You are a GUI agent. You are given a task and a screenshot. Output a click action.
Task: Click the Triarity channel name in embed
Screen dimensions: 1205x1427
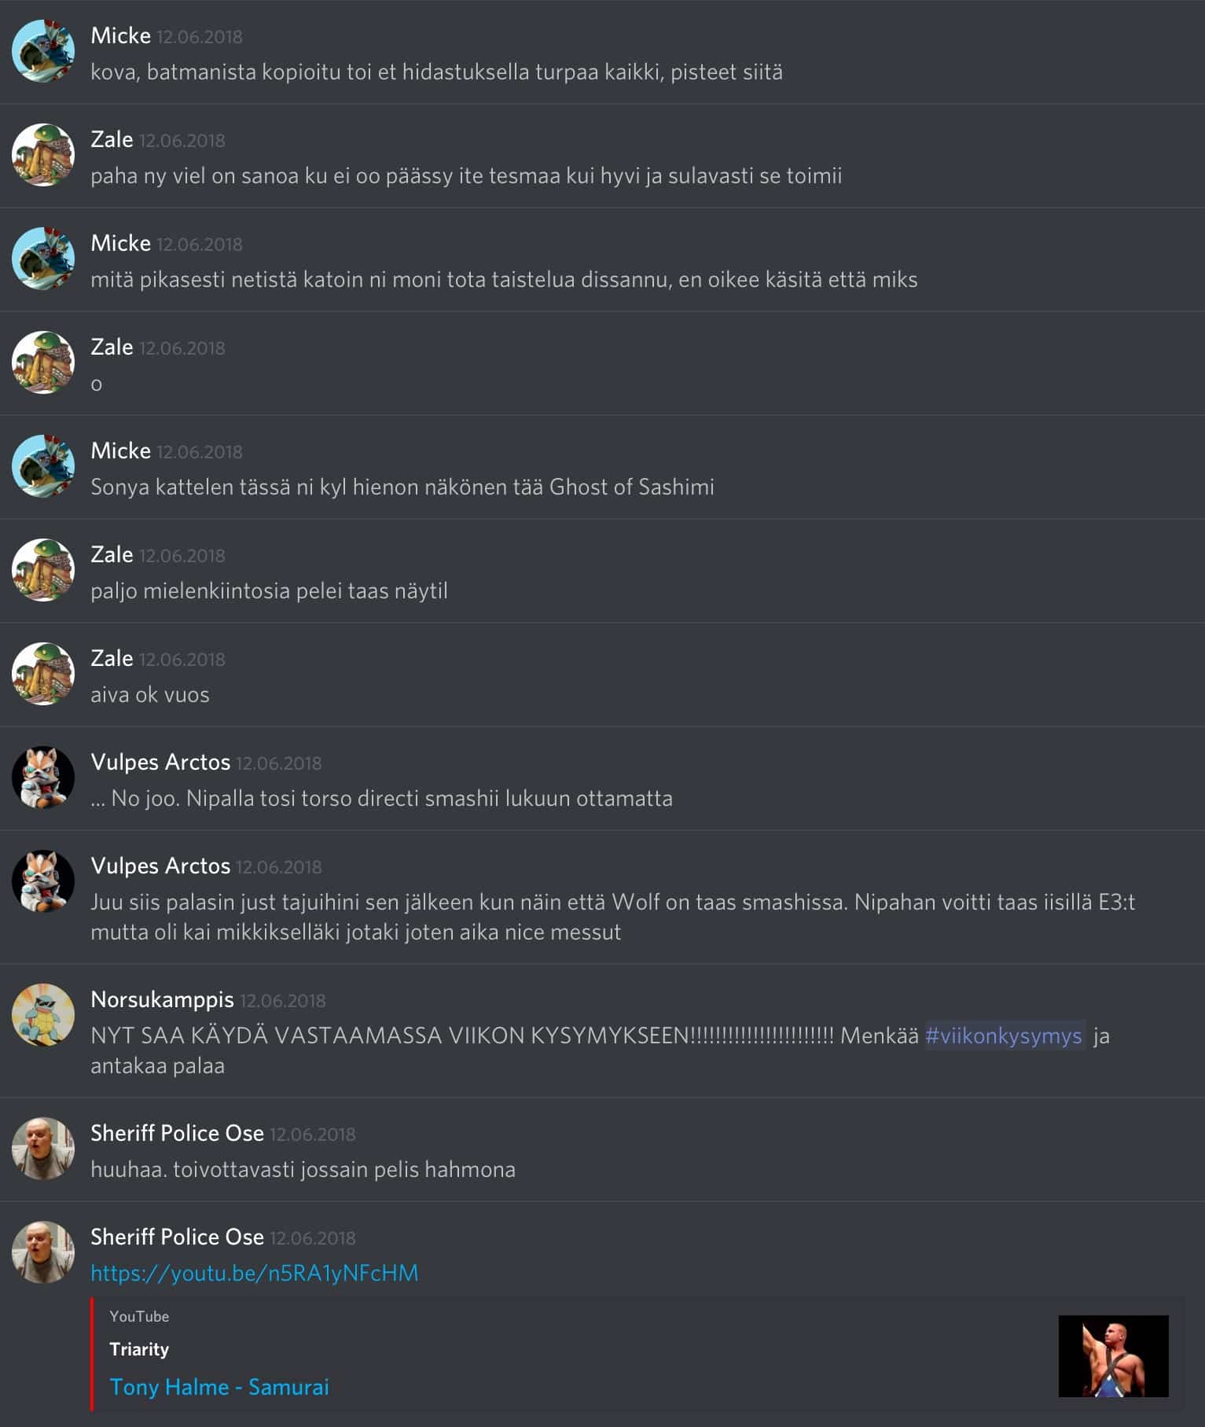[139, 1349]
